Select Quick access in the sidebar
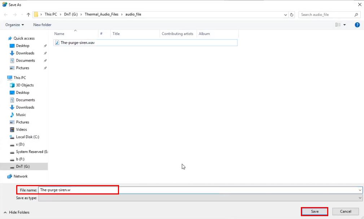This screenshot has height=219, width=364. pos(24,38)
